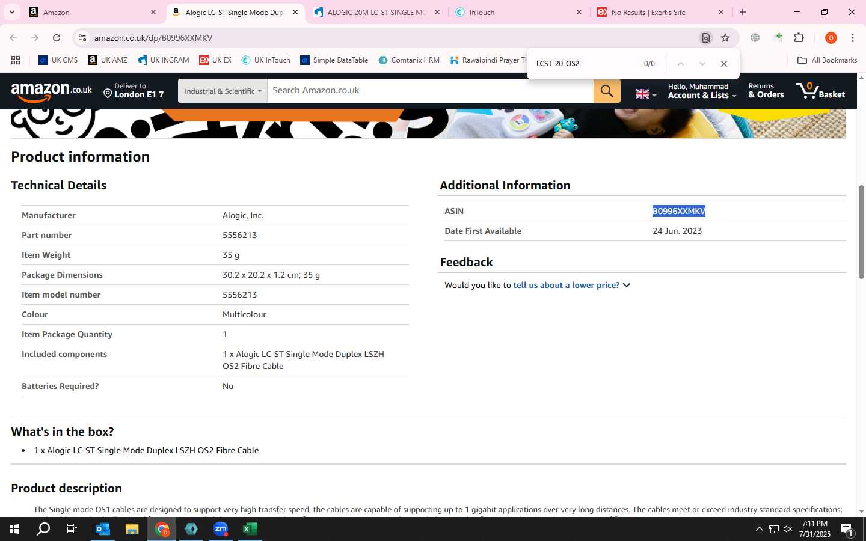This screenshot has height=541, width=866.
Task: Open UK CMS bookmark
Action: [58, 60]
